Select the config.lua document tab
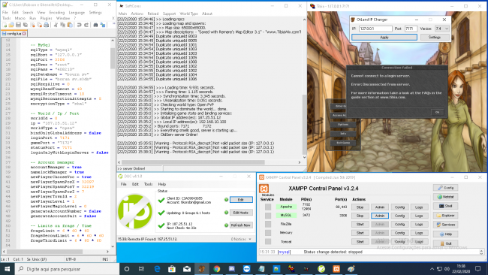This screenshot has height=275, width=488. pos(14,33)
